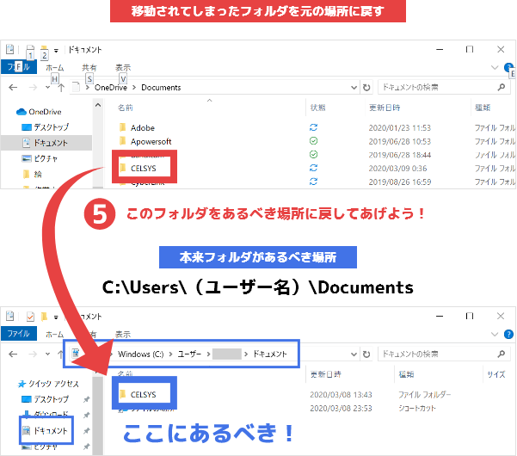
Task: Select ドキュメント under OneDrive tree
Action: 46,143
